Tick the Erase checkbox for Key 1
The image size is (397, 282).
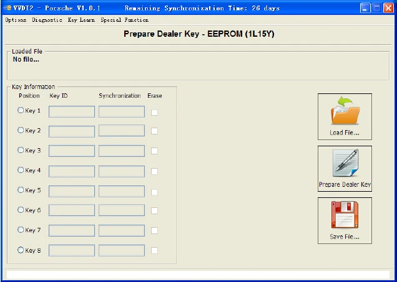point(154,112)
